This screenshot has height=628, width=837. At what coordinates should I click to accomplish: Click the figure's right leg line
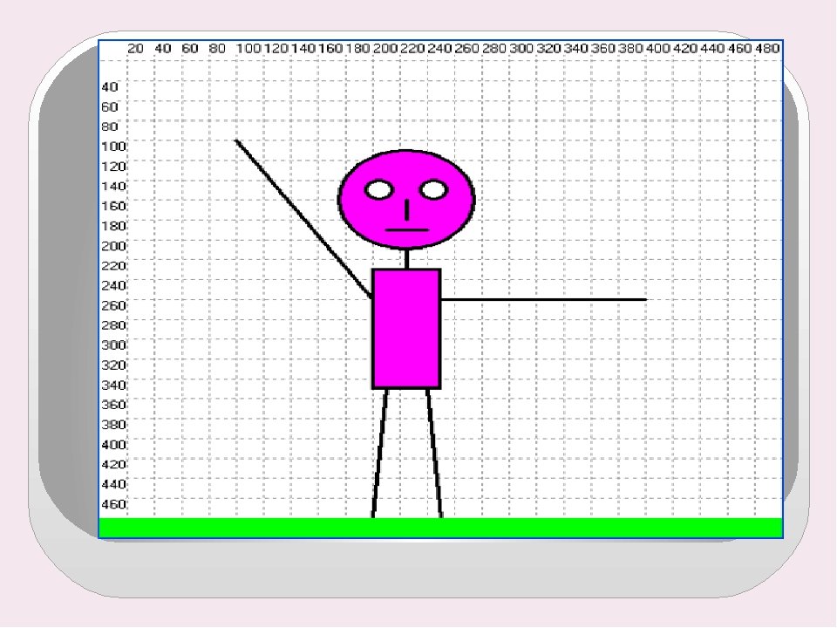(x=434, y=454)
